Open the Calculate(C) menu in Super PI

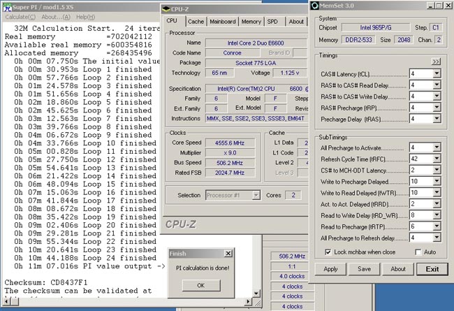[20, 17]
